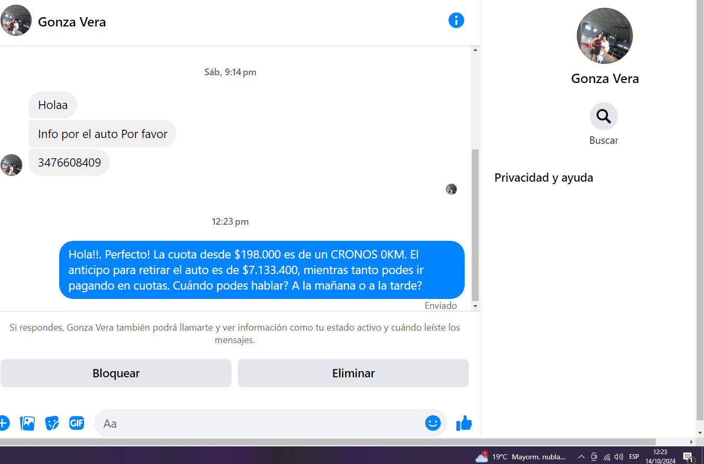Open the volume control in system tray
Image resolution: width=704 pixels, height=464 pixels.
pyautogui.click(x=618, y=457)
